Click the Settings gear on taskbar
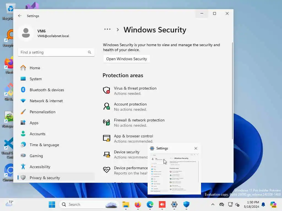 174,204
